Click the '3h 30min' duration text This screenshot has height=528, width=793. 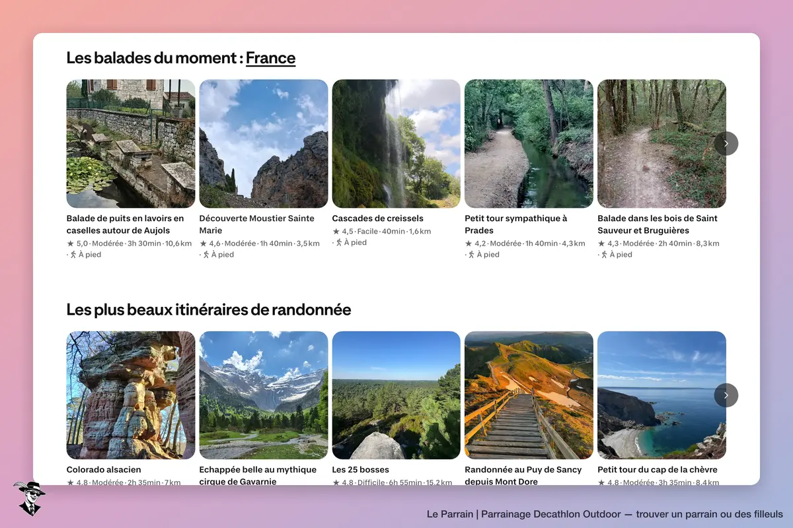[145, 244]
